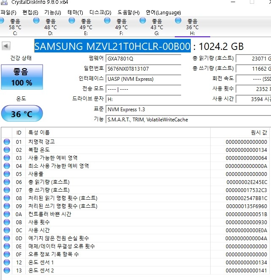The width and height of the screenshot is (271, 280).
Task: Click the power on hours value 3594
Action: pyautogui.click(x=254, y=99)
